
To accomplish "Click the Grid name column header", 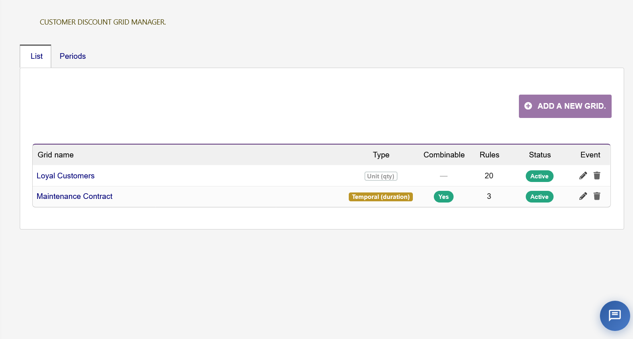I will pos(56,155).
